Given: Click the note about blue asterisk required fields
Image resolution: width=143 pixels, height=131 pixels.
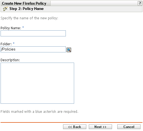Looking at the screenshot, I should click(x=39, y=111).
